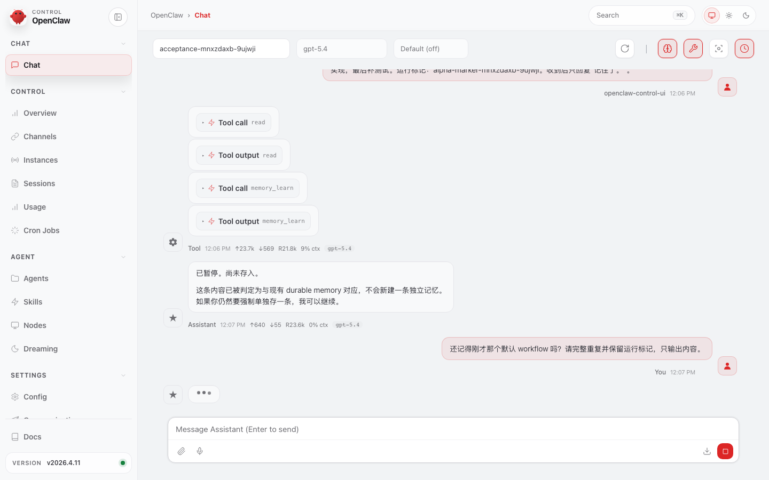Open the Dreaming page

click(x=68, y=349)
